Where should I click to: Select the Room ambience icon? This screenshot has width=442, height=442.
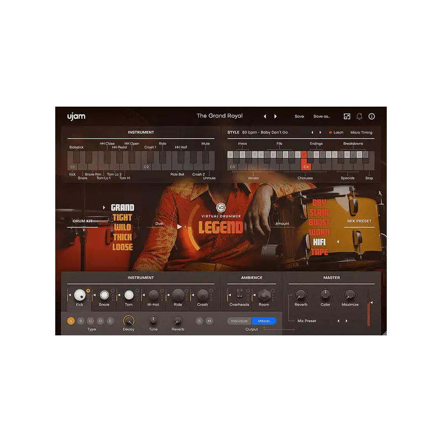tap(265, 295)
